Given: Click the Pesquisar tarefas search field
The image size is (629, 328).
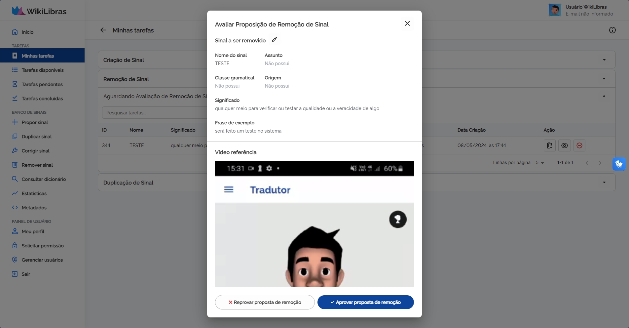Looking at the screenshot, I should point(154,113).
